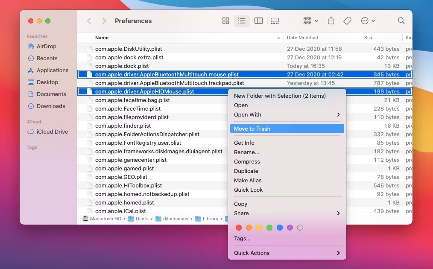This screenshot has width=433, height=269.
Task: Sort files by Date Modified column
Action: click(x=302, y=38)
